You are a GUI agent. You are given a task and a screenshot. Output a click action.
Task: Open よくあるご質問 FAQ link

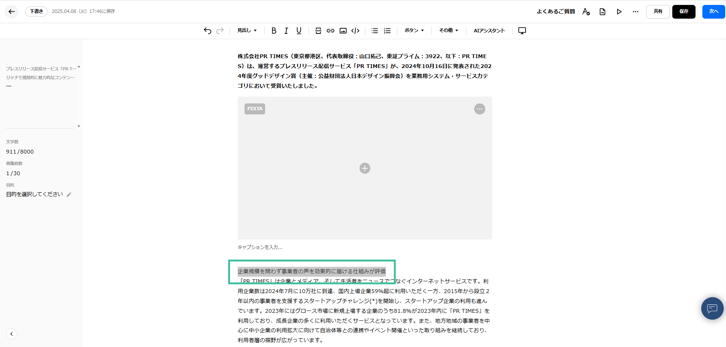(x=556, y=11)
